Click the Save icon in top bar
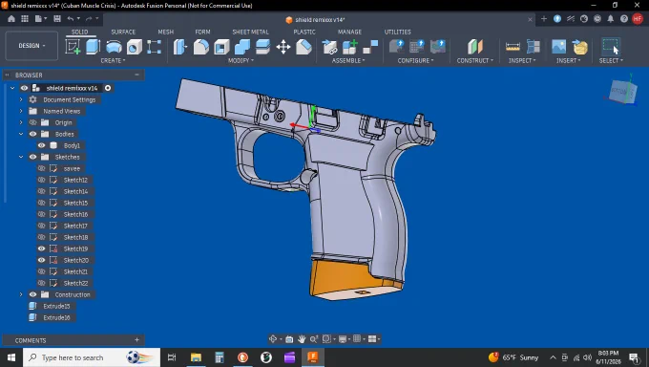Image resolution: width=649 pixels, height=367 pixels. point(57,19)
